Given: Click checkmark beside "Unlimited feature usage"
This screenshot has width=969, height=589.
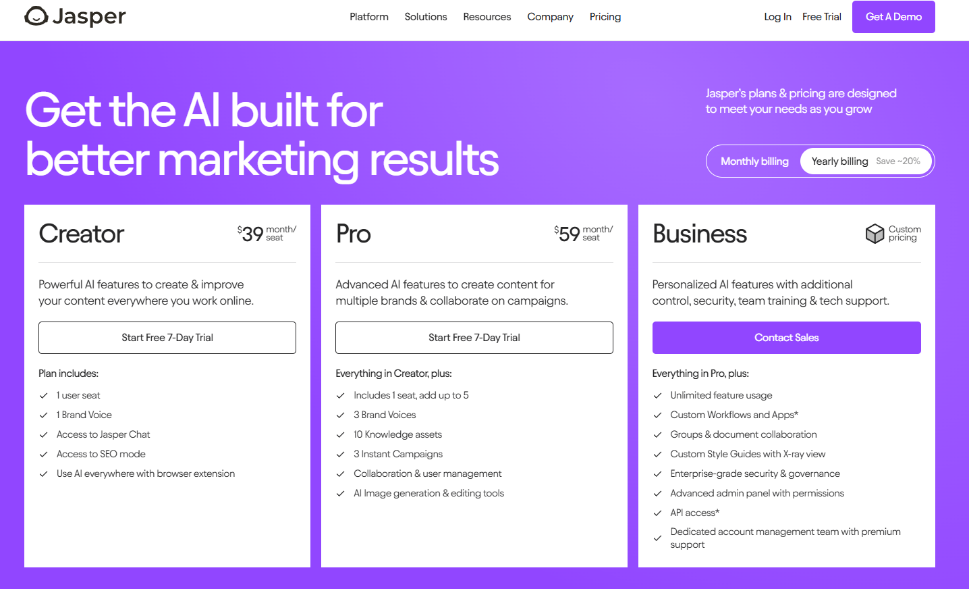Looking at the screenshot, I should click(657, 396).
